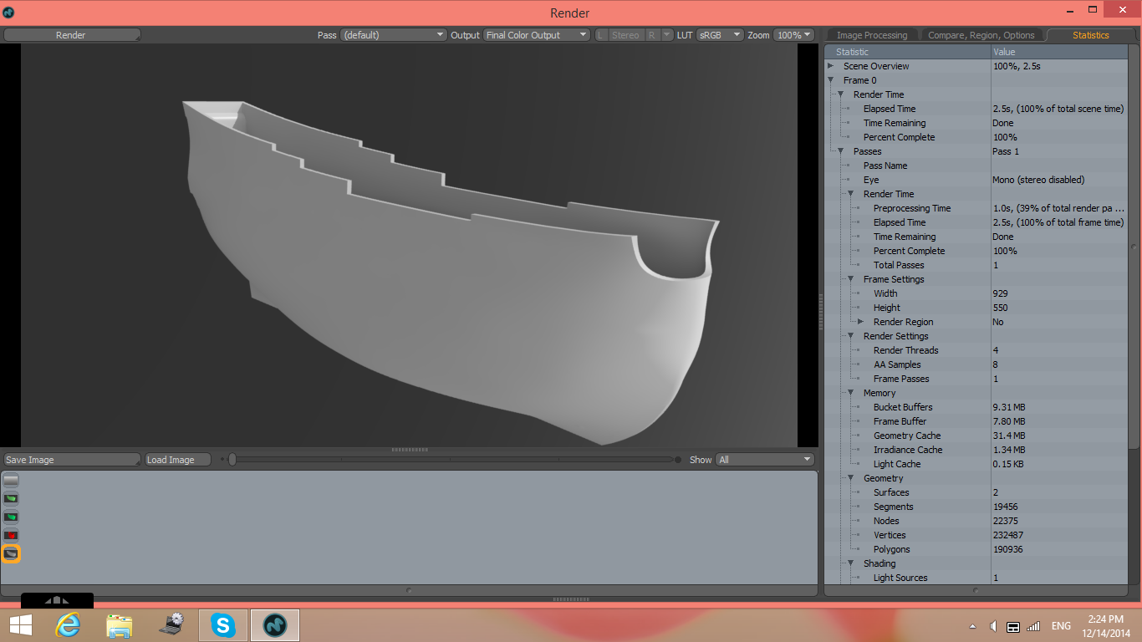Open the Pass (default) dropdown
Image resolution: width=1142 pixels, height=642 pixels.
click(393, 35)
